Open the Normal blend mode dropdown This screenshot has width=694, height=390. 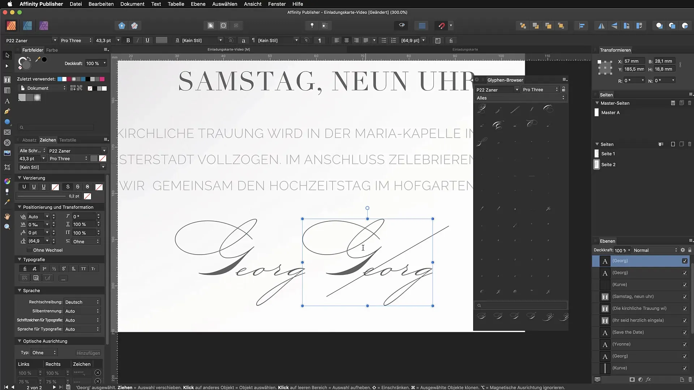(x=655, y=250)
